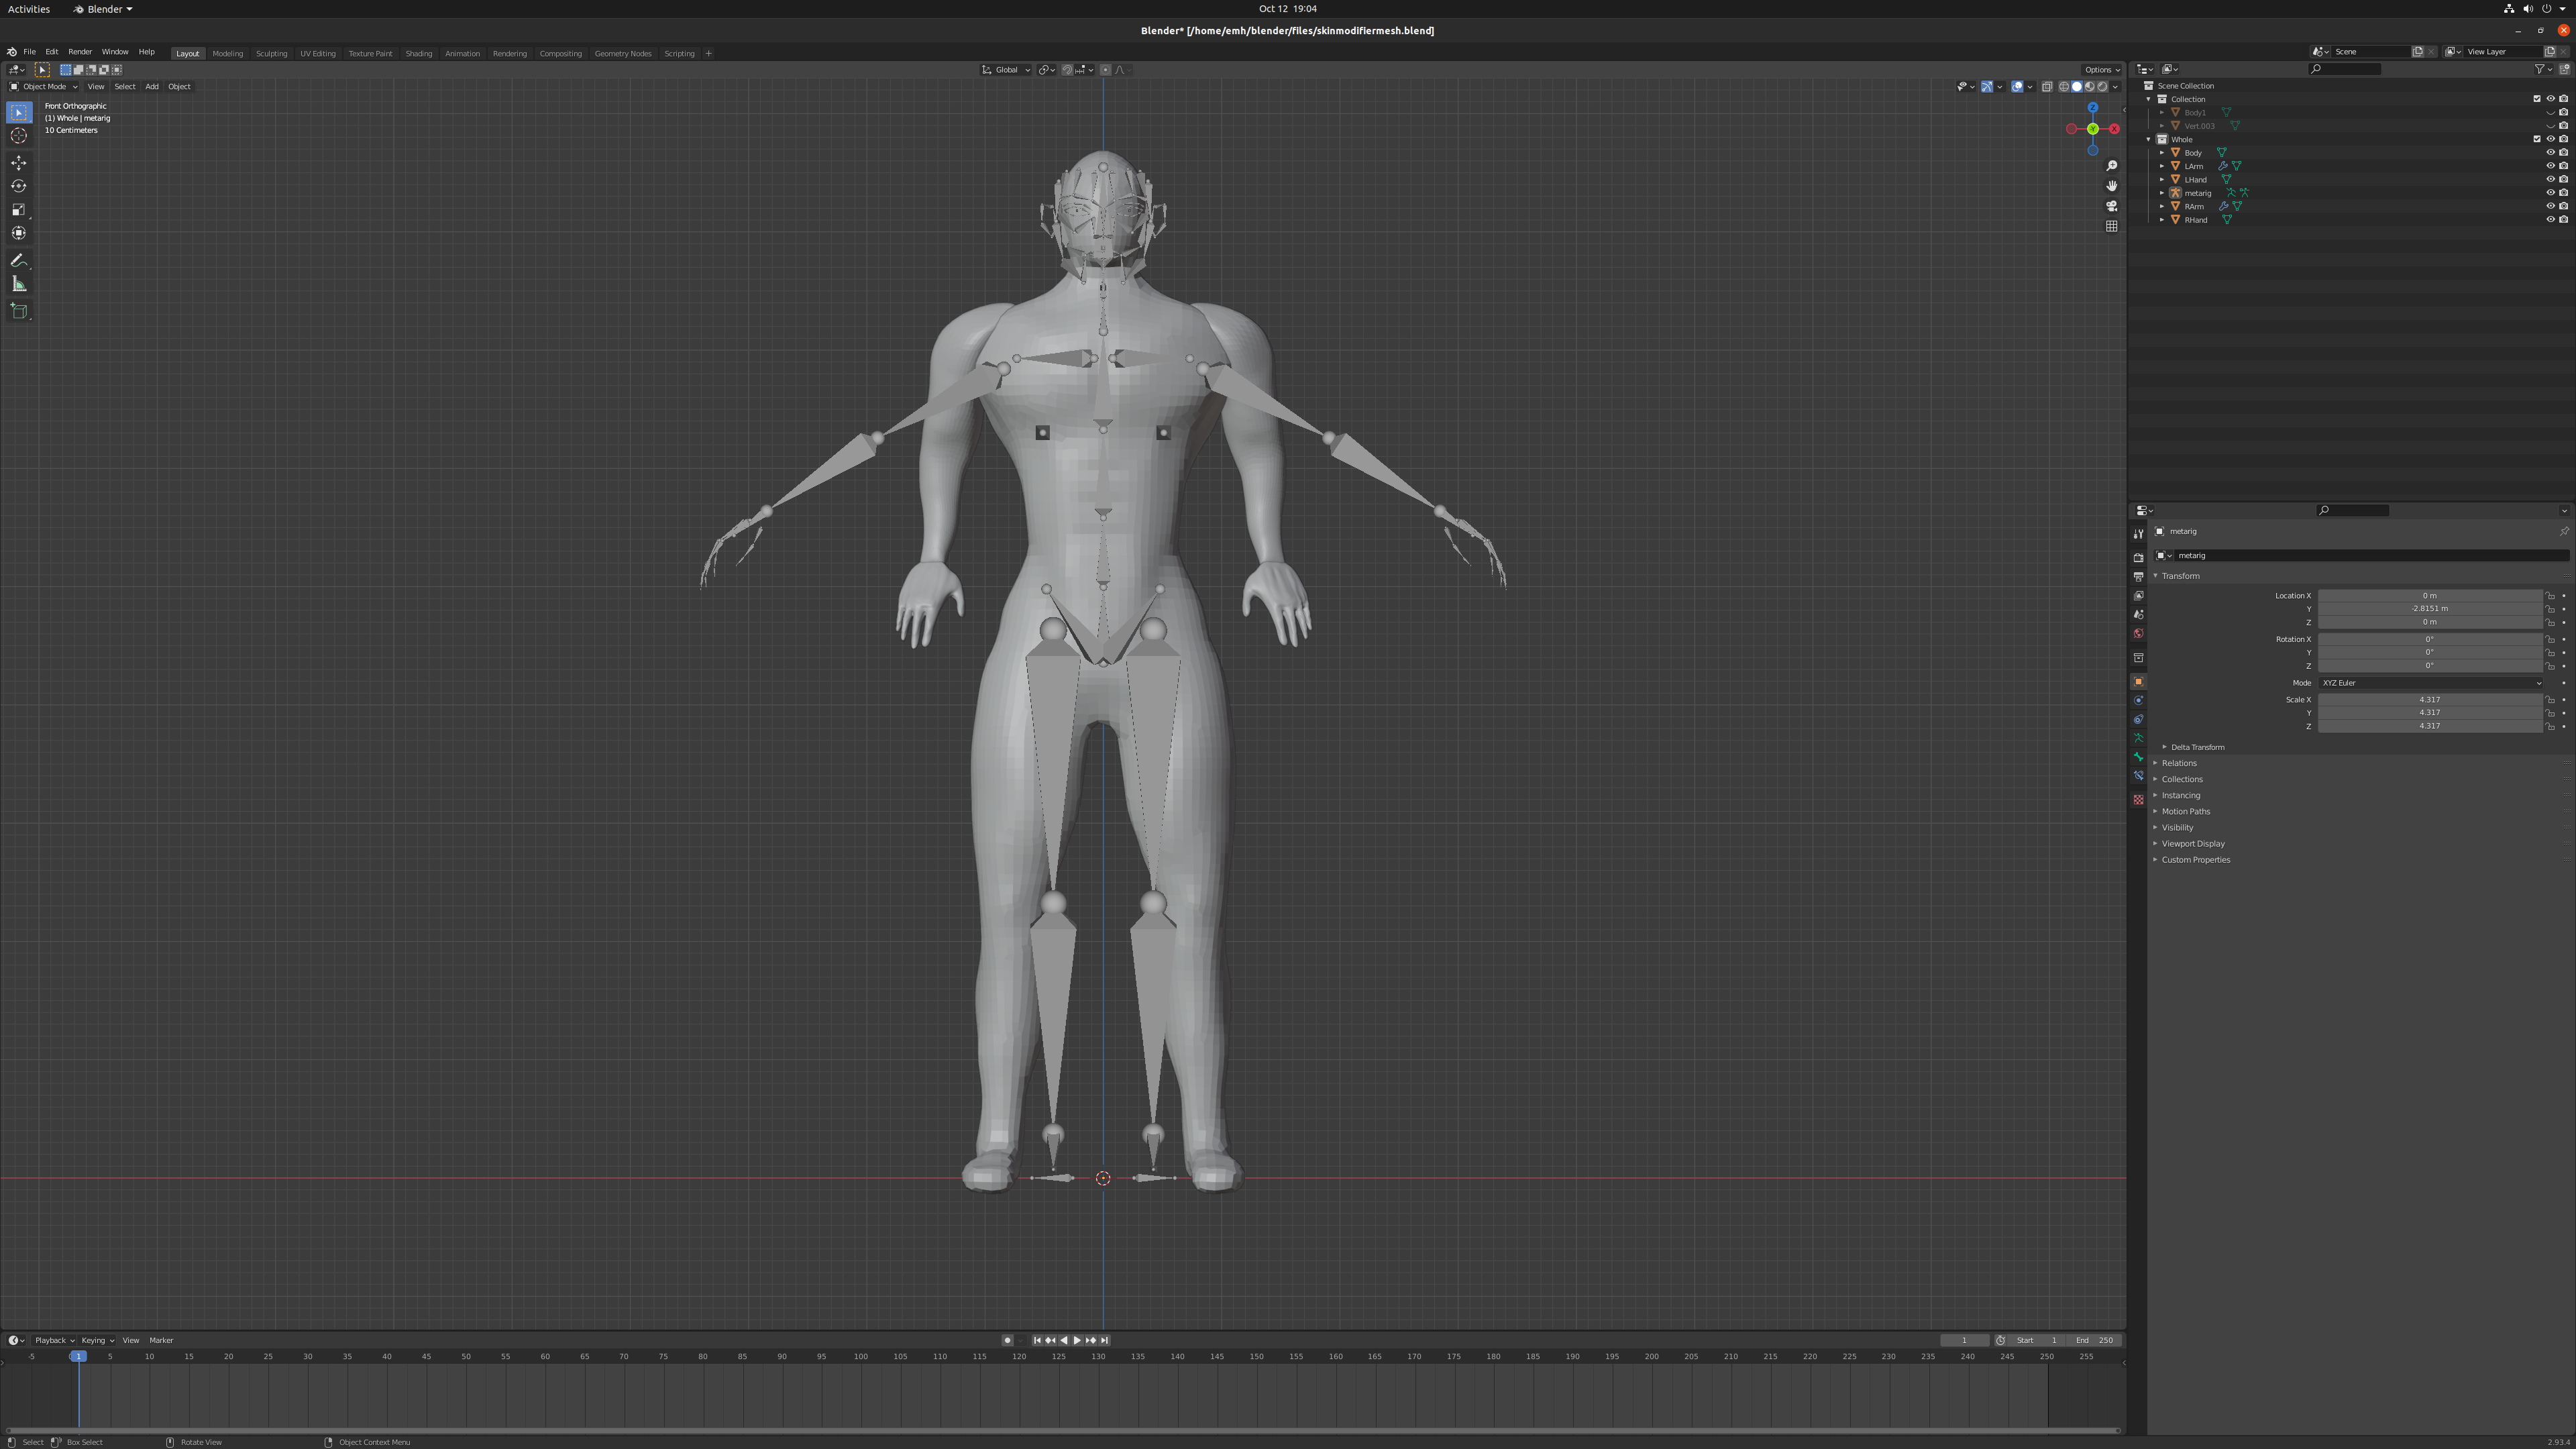Select wireframe viewport shading
Image resolution: width=2576 pixels, height=1449 pixels.
(2064, 86)
